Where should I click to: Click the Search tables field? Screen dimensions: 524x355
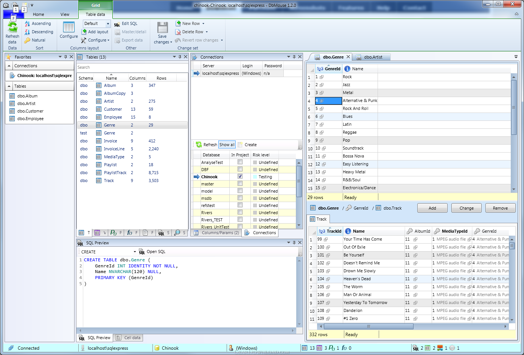[132, 67]
